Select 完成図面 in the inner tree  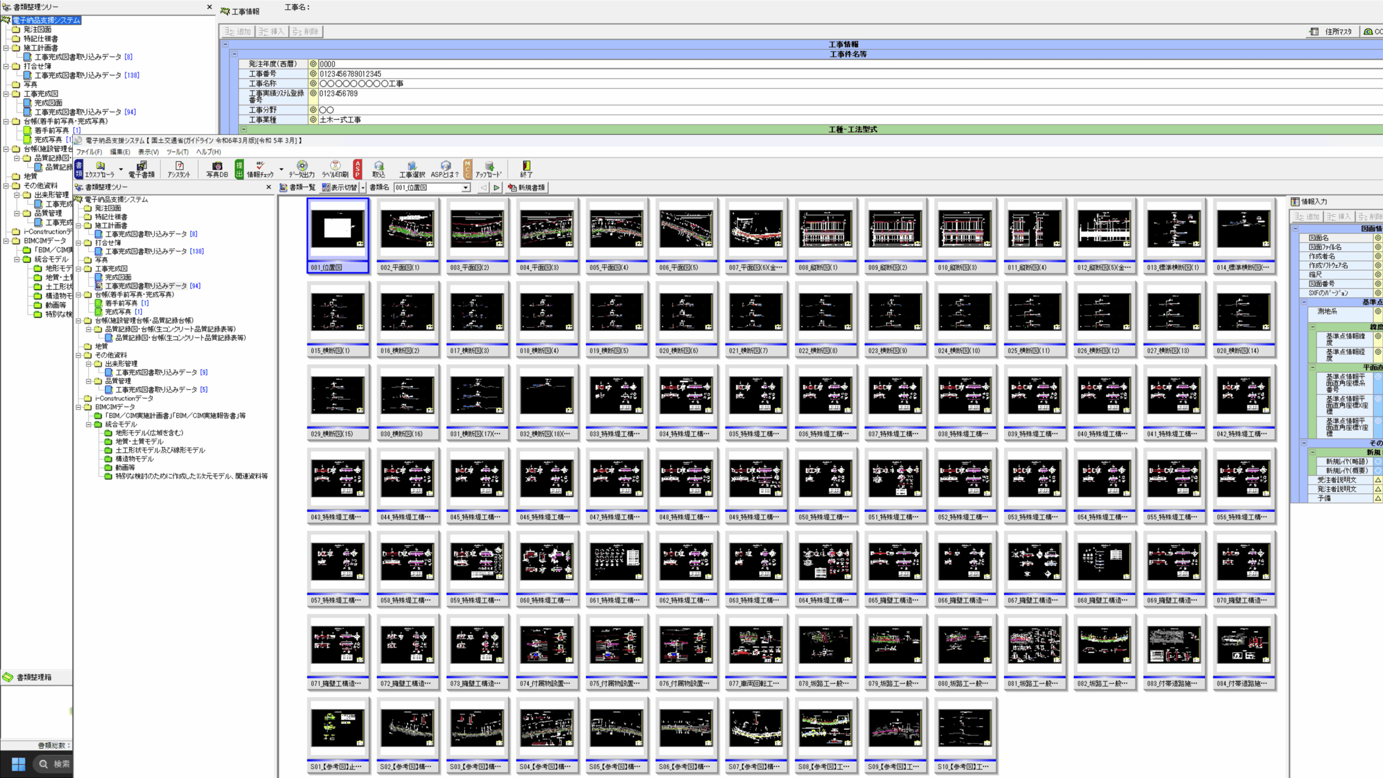point(118,277)
